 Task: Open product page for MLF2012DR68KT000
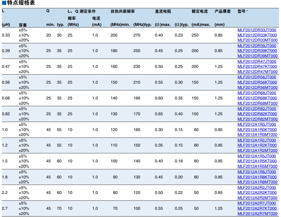257,98
